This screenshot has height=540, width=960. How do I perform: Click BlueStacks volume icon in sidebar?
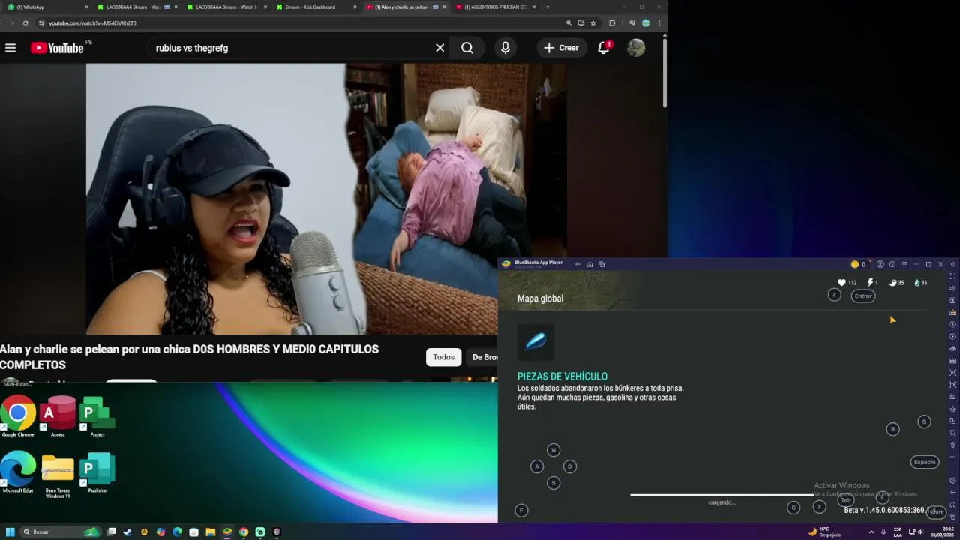click(x=952, y=288)
